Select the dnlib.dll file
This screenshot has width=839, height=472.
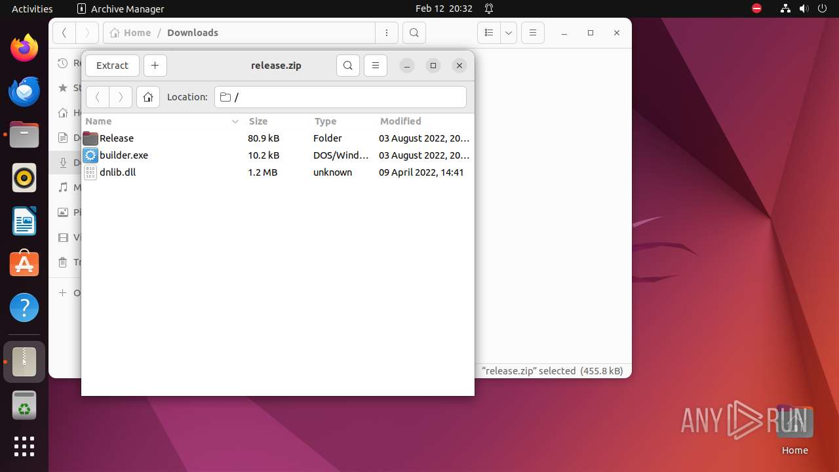point(277,172)
